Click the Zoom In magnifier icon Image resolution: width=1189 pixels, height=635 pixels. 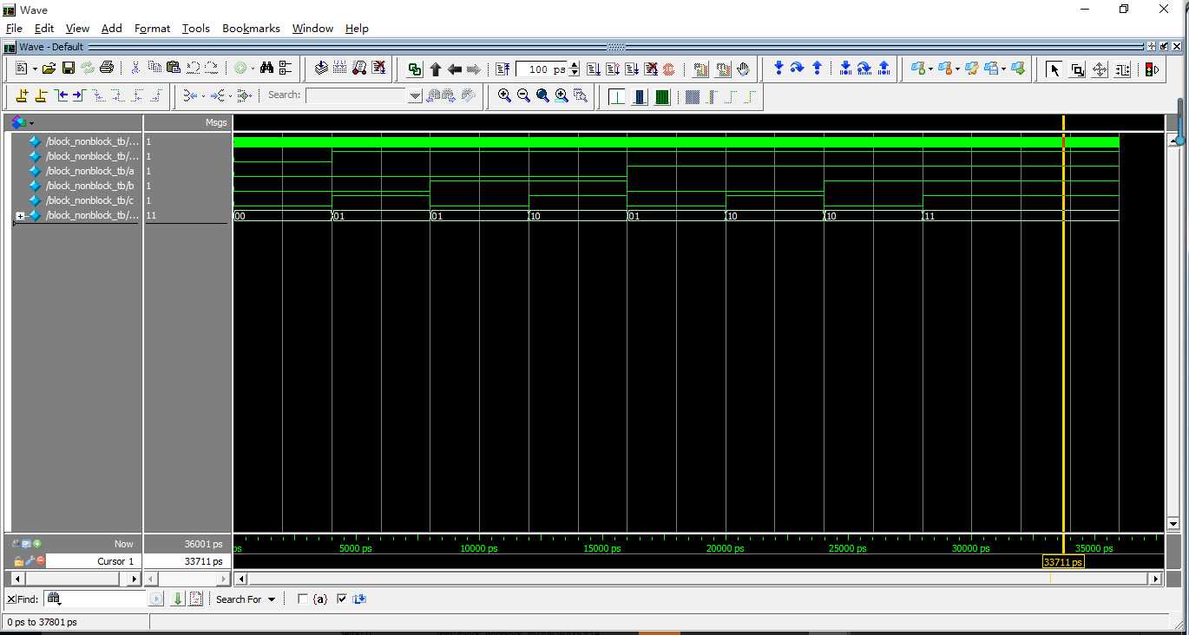(x=504, y=96)
